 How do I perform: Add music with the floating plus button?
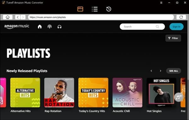pos(179,97)
